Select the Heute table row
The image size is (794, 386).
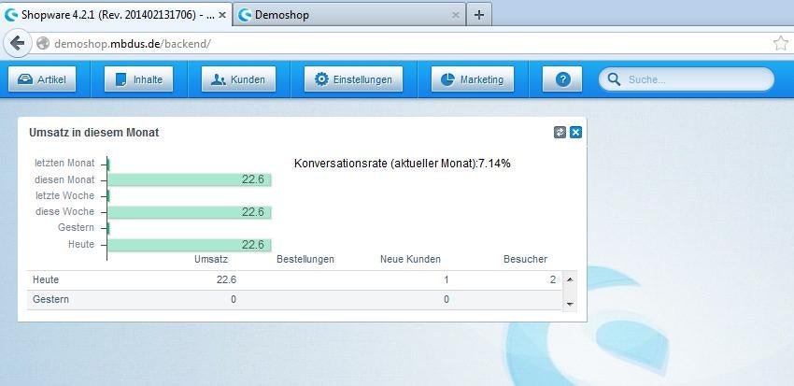coord(294,279)
